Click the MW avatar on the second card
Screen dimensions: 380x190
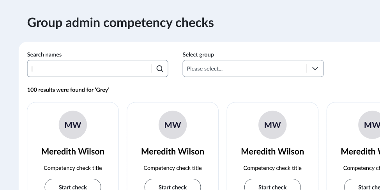coord(173,125)
